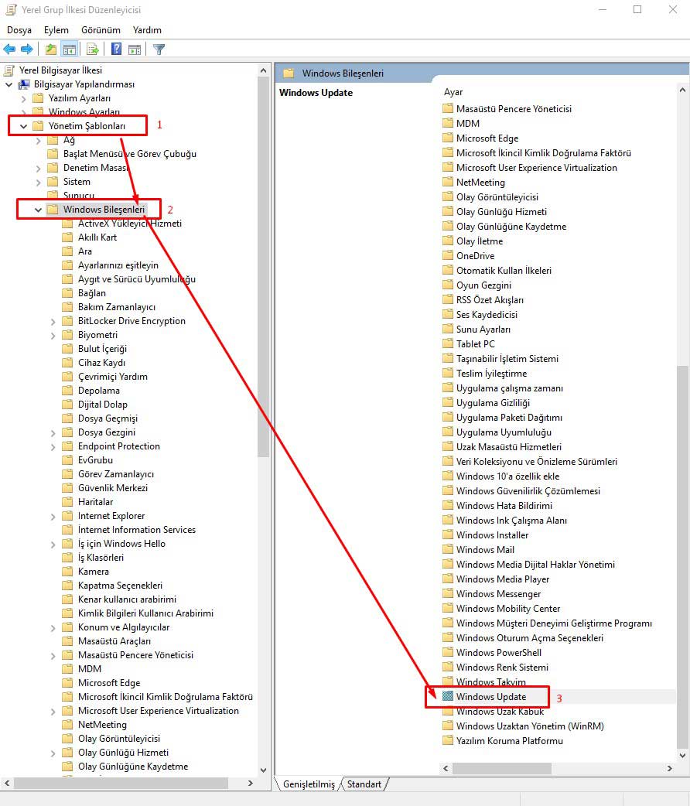
Task: Select Güvenlik Merkezi in the tree
Action: pyautogui.click(x=113, y=488)
